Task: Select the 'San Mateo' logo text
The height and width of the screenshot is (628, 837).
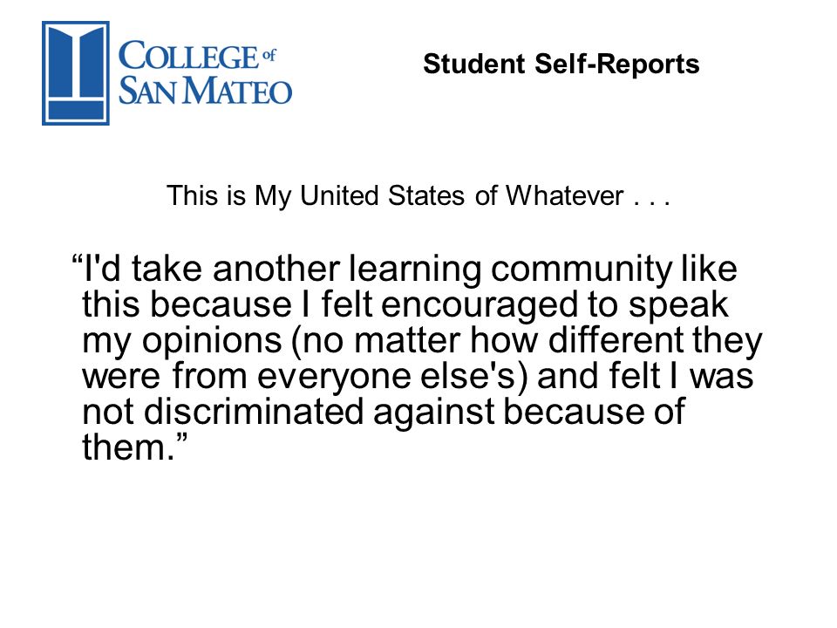Action: pyautogui.click(x=205, y=91)
